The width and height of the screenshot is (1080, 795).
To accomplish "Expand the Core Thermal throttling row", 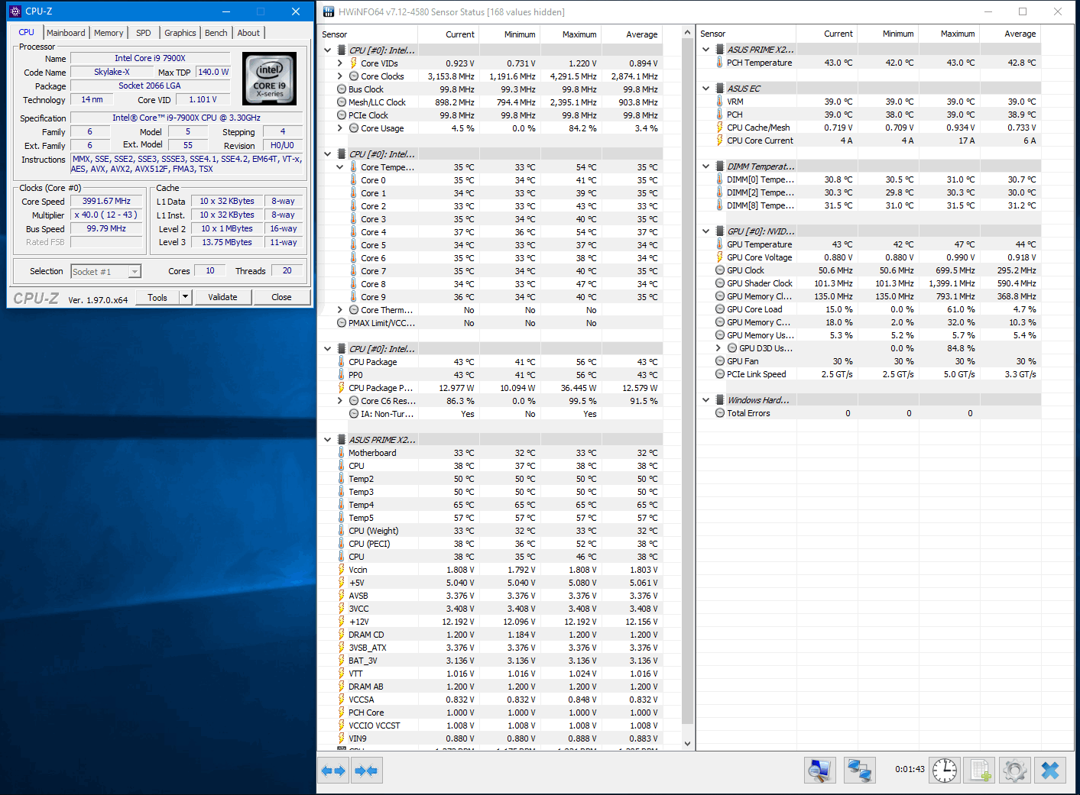I will 340,310.
